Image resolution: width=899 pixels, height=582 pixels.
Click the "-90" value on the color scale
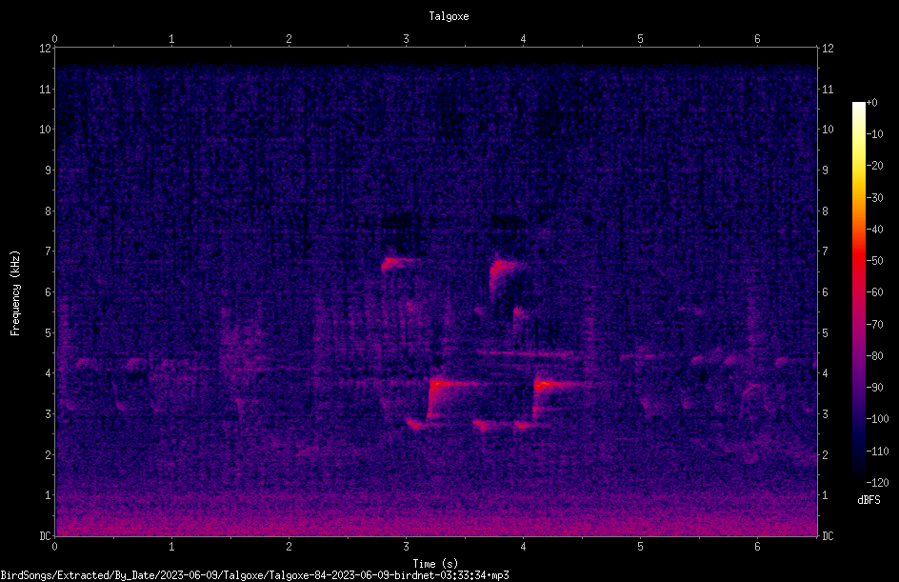tap(874, 388)
